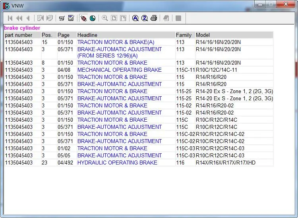Select the 'brake cylinder' heading text
This screenshot has width=298, height=218.
coord(22,28)
